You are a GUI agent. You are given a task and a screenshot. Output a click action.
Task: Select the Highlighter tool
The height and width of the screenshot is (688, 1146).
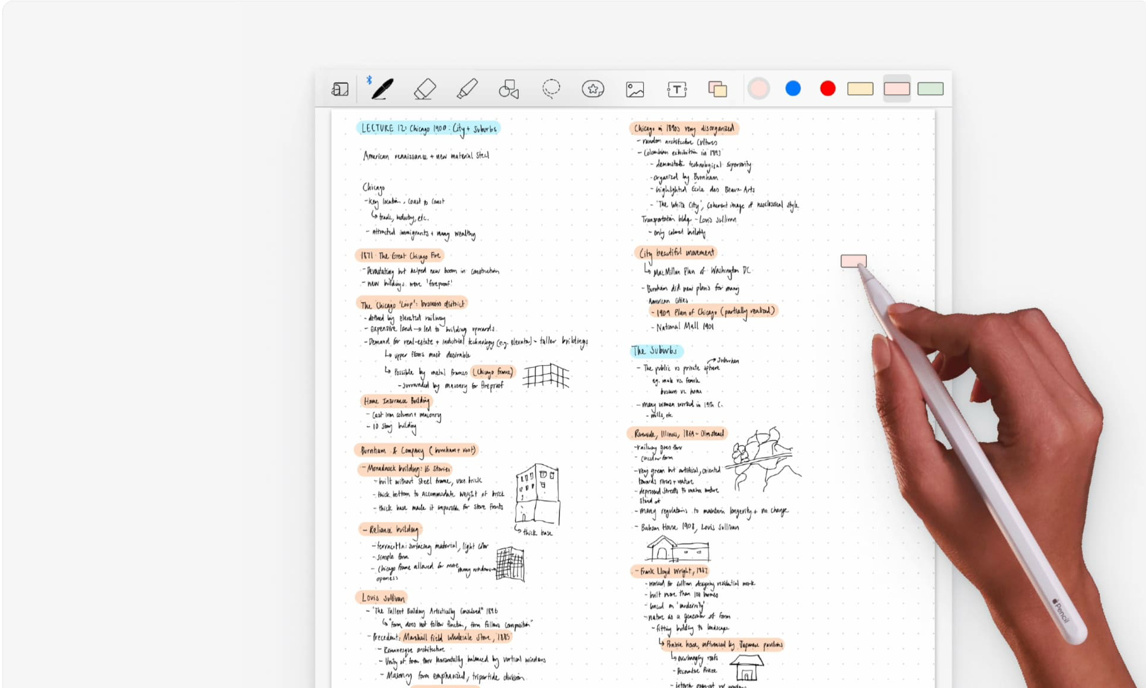coord(467,89)
